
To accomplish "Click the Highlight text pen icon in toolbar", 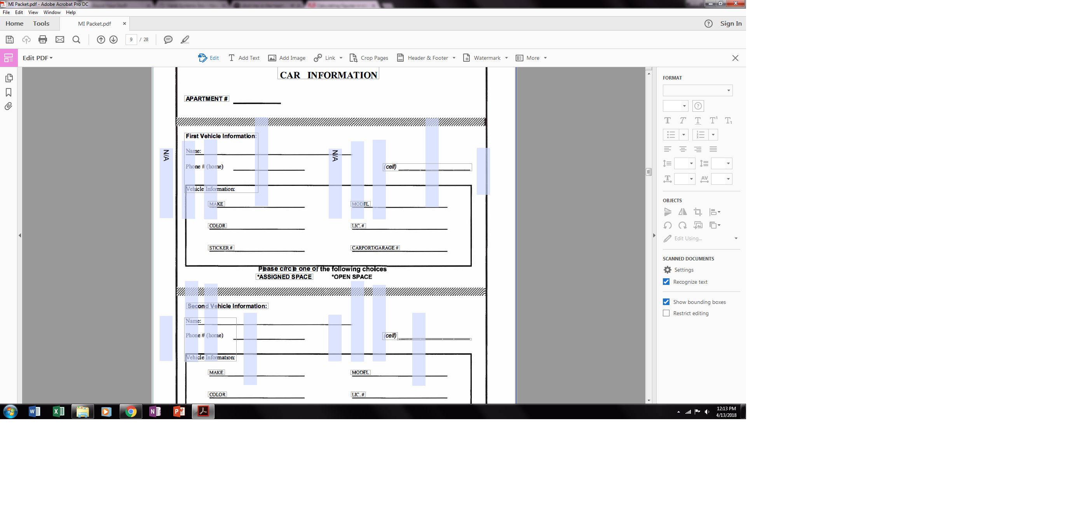I will (x=185, y=39).
